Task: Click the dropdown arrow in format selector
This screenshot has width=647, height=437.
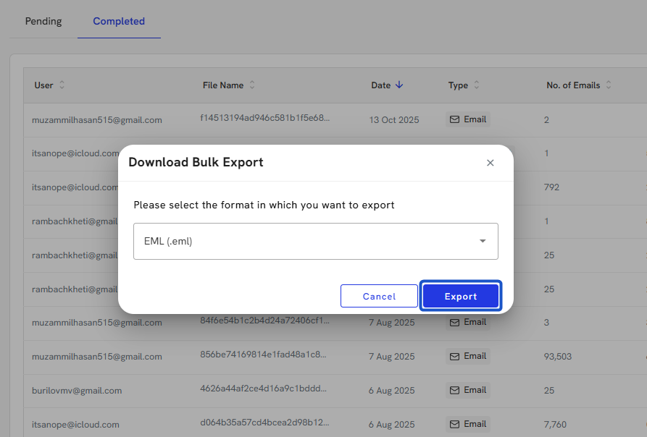Action: point(483,241)
